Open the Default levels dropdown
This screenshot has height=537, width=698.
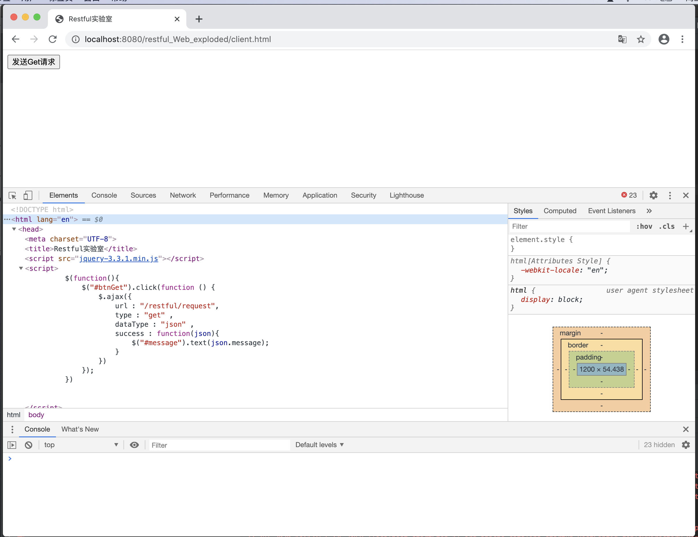(x=320, y=445)
